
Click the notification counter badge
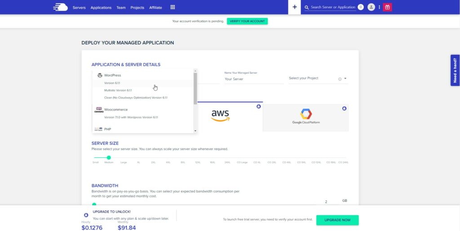[361, 7]
